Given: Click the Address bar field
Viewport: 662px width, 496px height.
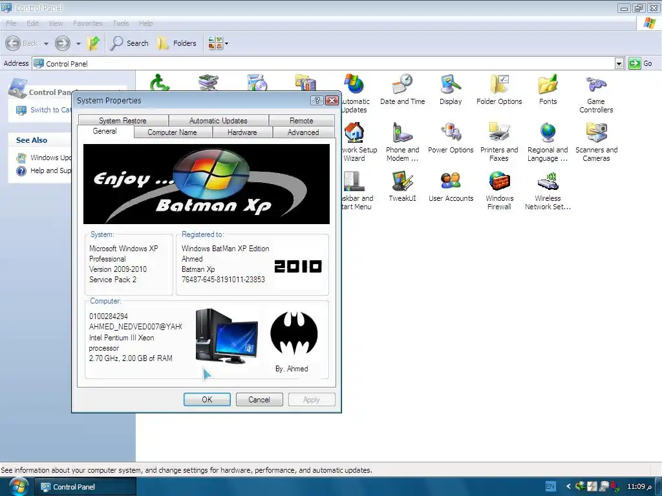Looking at the screenshot, I should (x=324, y=64).
